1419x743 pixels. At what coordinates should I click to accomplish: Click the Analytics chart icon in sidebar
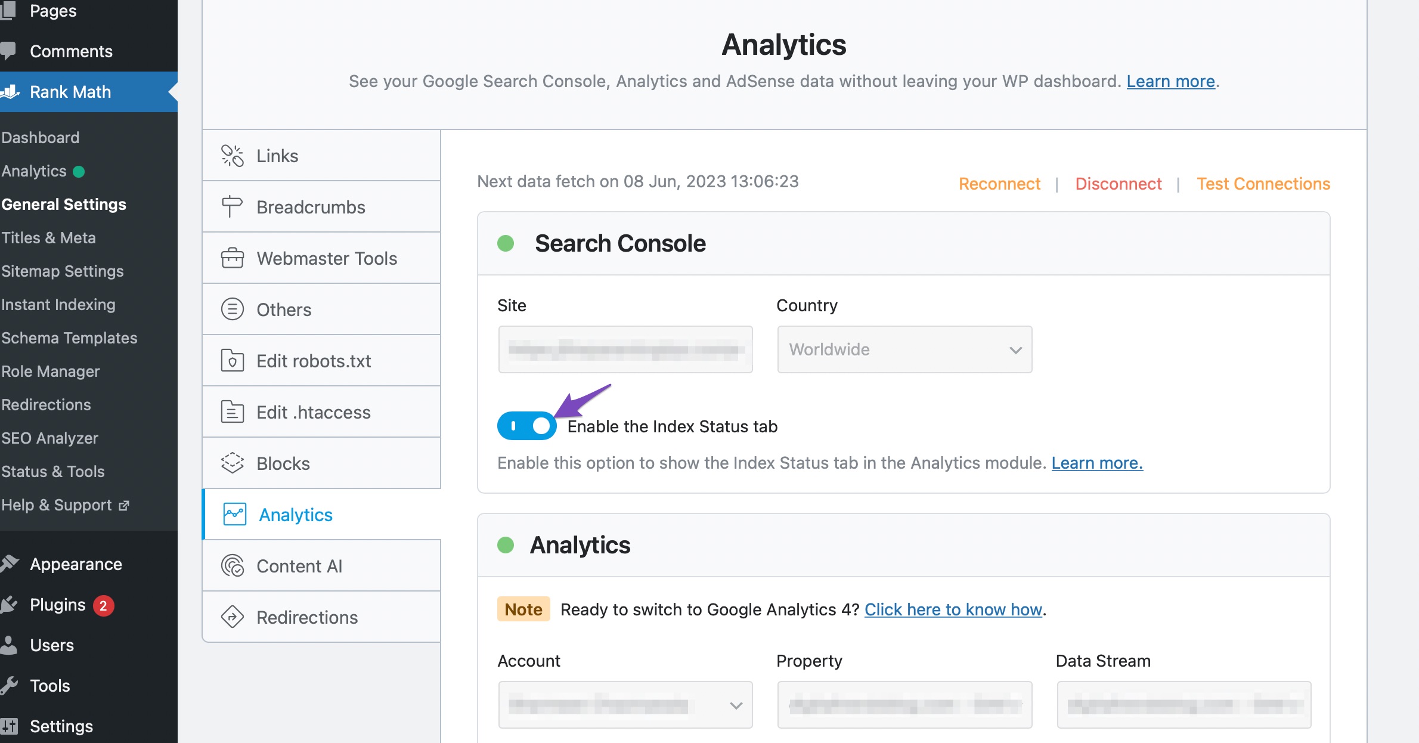[x=234, y=514]
